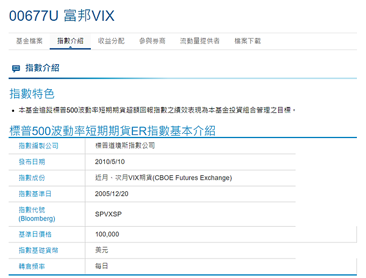Click the 2010/5/10 date value

(x=110, y=162)
